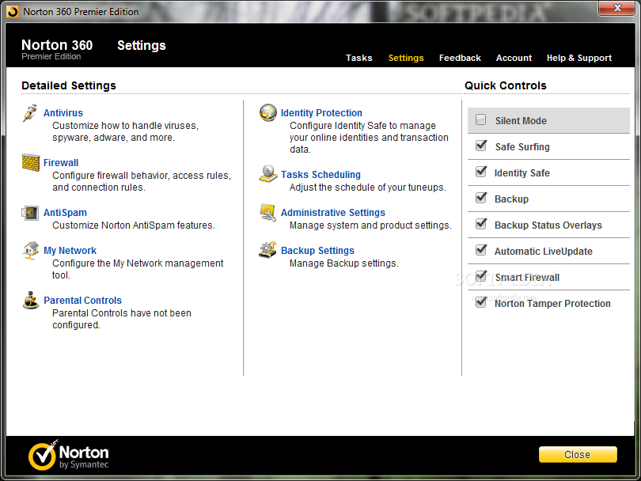Viewport: 641px width, 481px height.
Task: Toggle the Identity Safe checkbox
Action: pyautogui.click(x=481, y=172)
